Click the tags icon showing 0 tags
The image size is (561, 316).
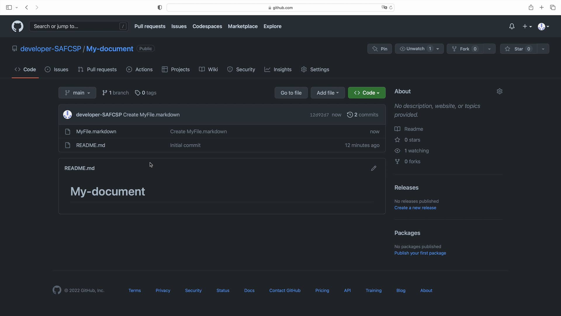(138, 93)
